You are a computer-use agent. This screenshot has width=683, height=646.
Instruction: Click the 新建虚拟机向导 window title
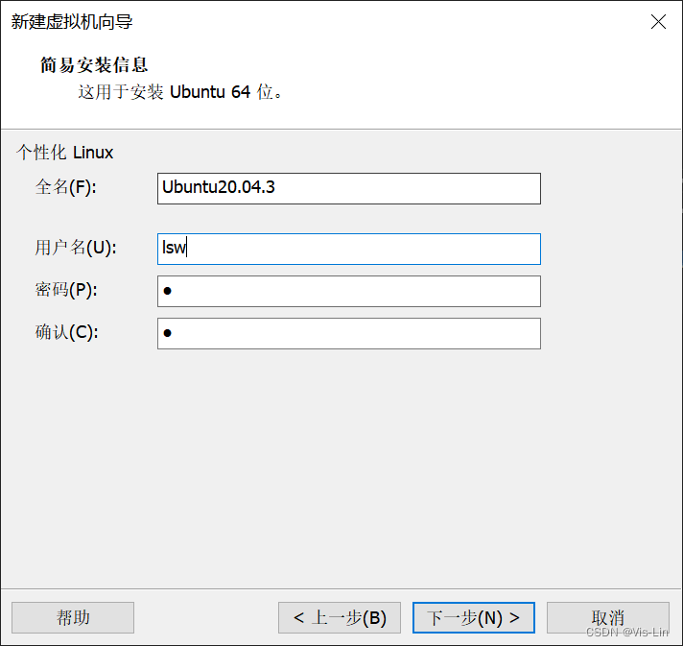[x=72, y=22]
